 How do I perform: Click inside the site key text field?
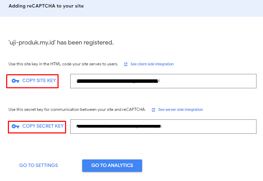coord(205,81)
